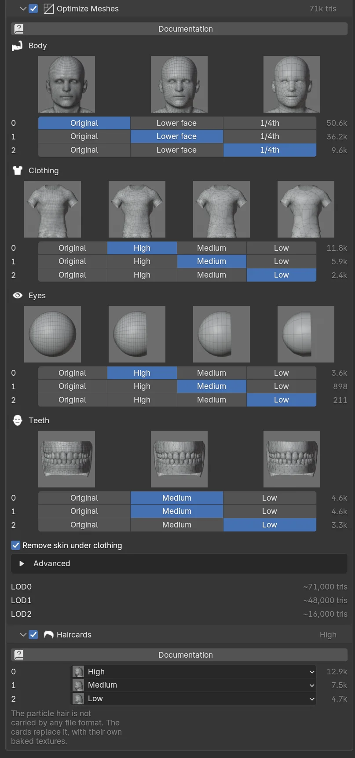Viewport: 355px width, 758px height.
Task: Select the Lower face head thumbnail
Action: (179, 84)
